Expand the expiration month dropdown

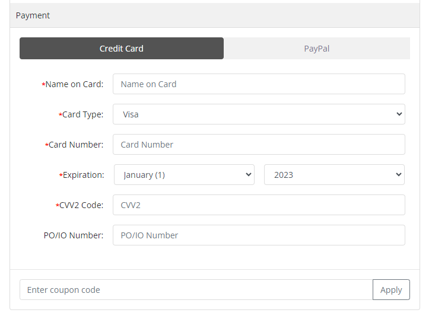pos(184,175)
